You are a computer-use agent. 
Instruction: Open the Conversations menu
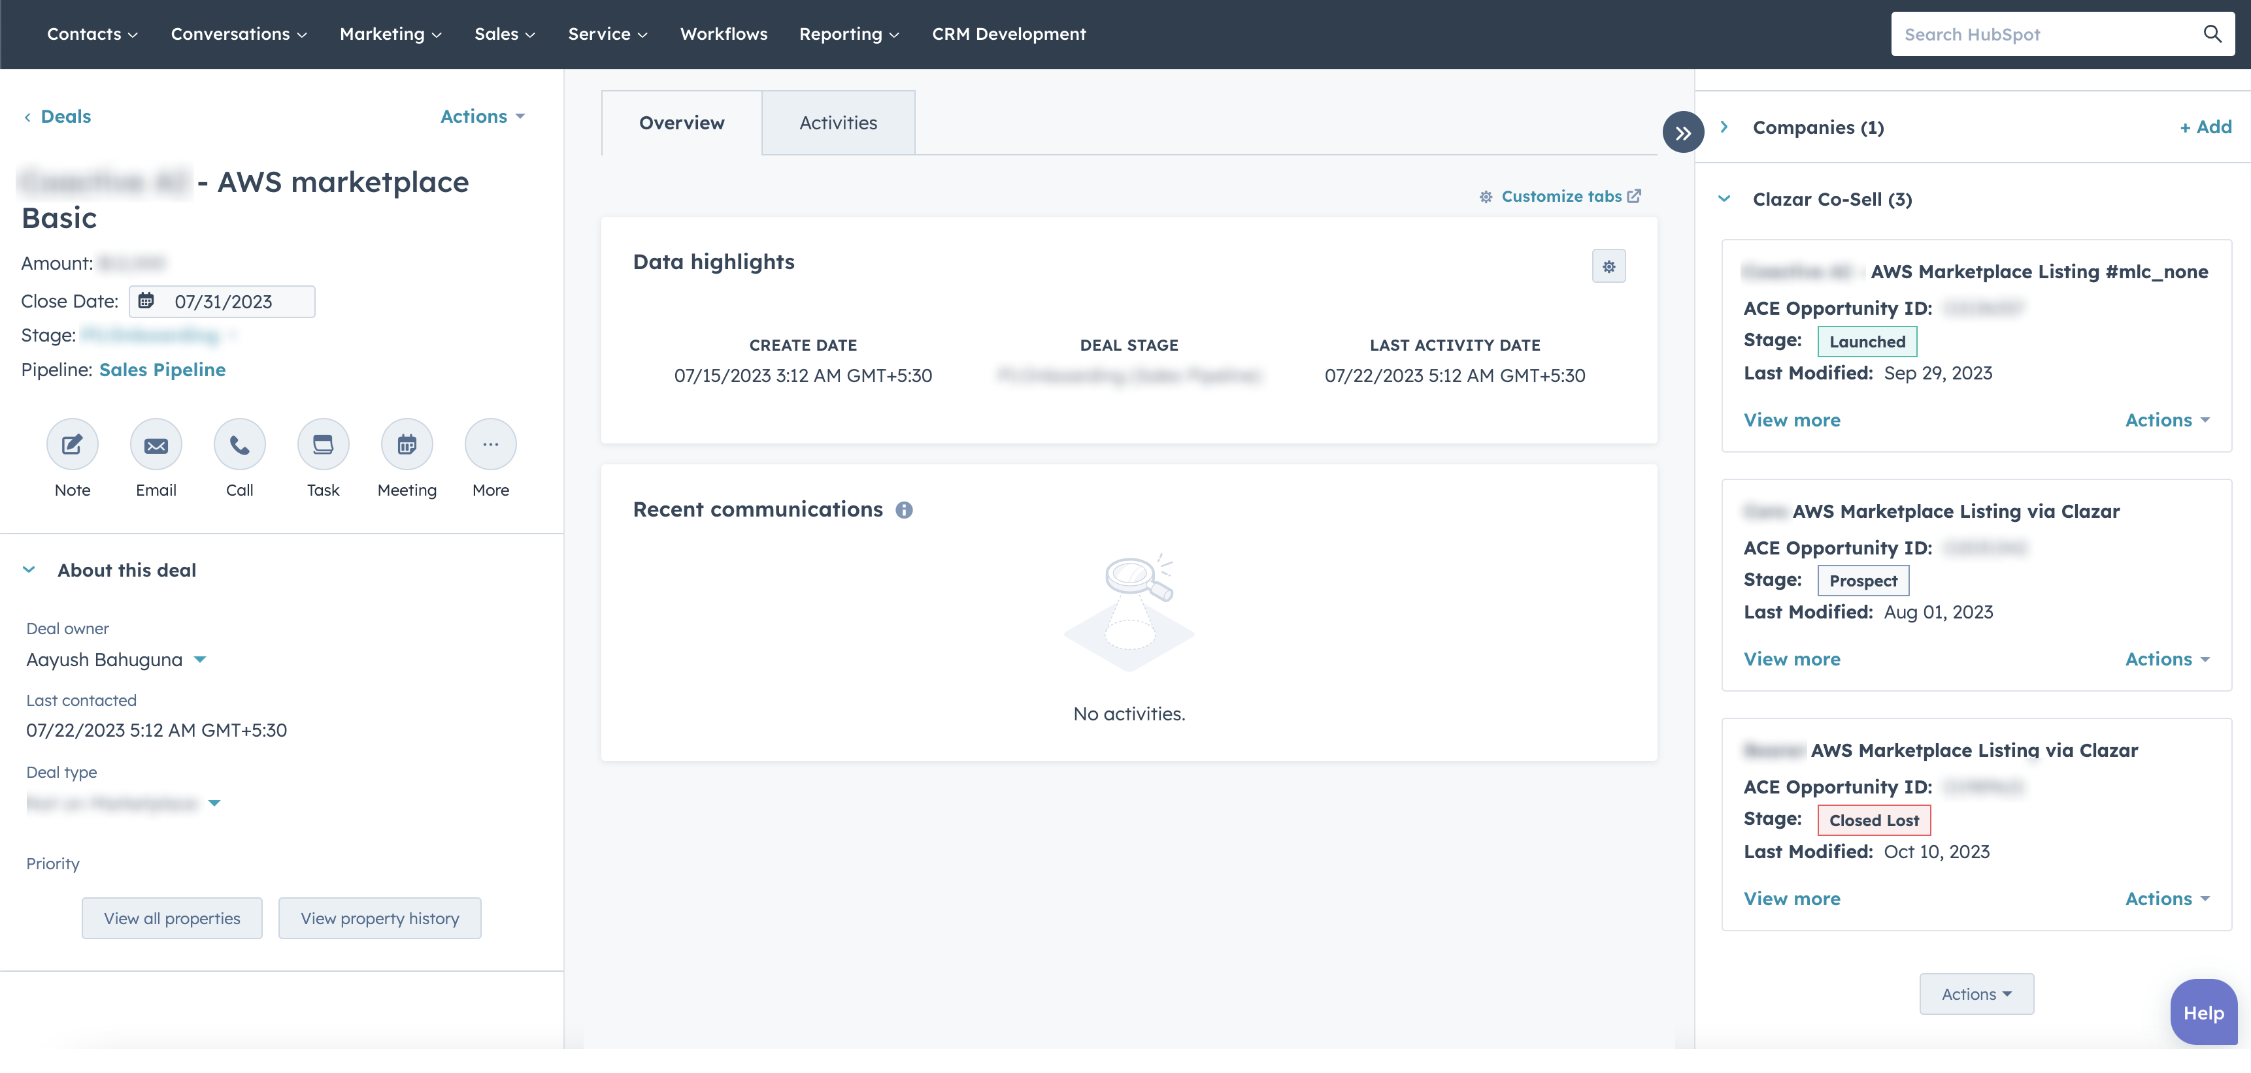(x=239, y=34)
